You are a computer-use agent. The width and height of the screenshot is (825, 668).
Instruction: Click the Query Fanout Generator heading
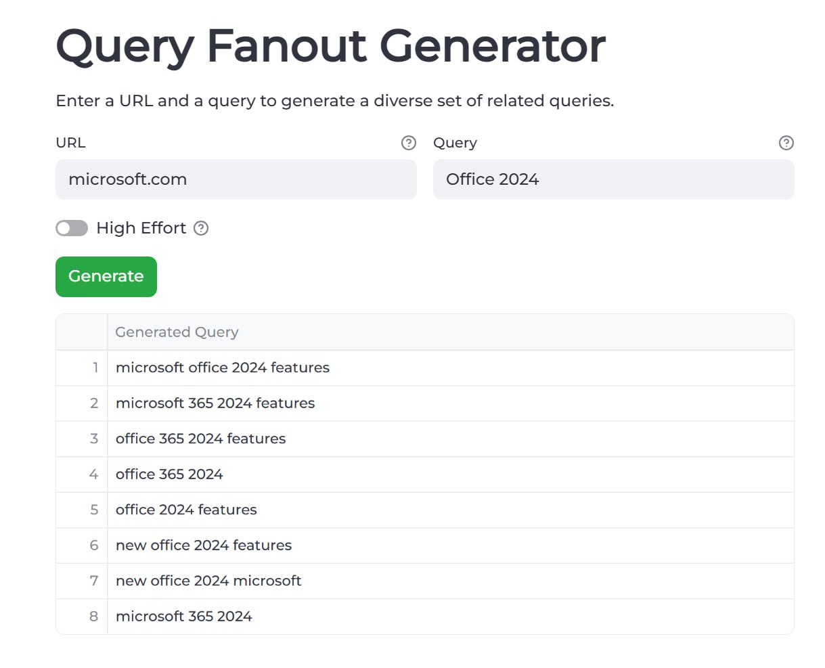330,47
